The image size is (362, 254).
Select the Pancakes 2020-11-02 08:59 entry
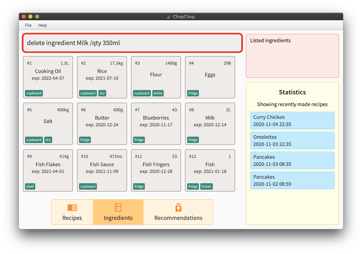click(292, 180)
